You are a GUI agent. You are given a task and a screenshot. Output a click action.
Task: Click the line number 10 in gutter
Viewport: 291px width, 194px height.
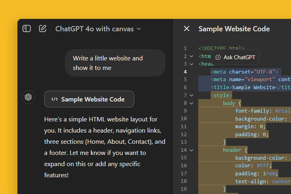pos(184,118)
